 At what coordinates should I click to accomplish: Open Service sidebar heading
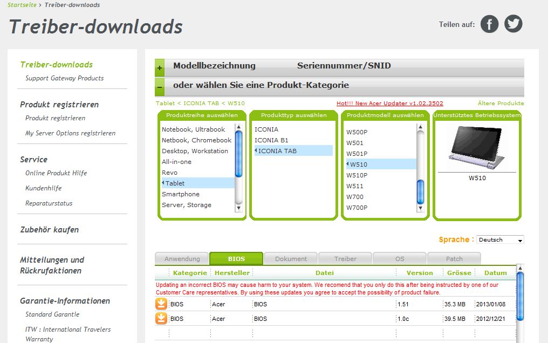[x=33, y=160]
